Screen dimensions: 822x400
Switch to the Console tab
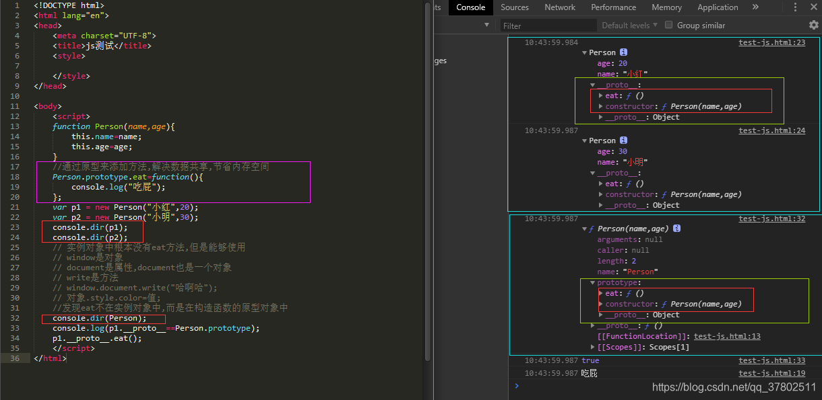click(470, 7)
